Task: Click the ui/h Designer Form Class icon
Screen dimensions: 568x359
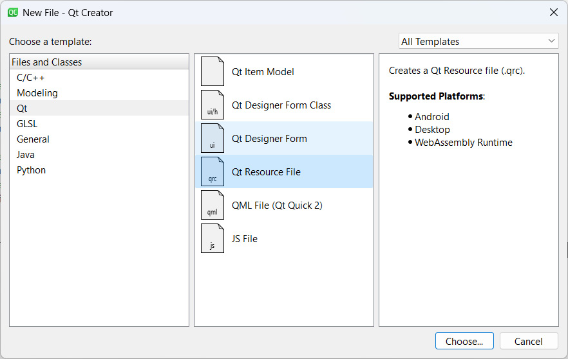Action: point(213,105)
